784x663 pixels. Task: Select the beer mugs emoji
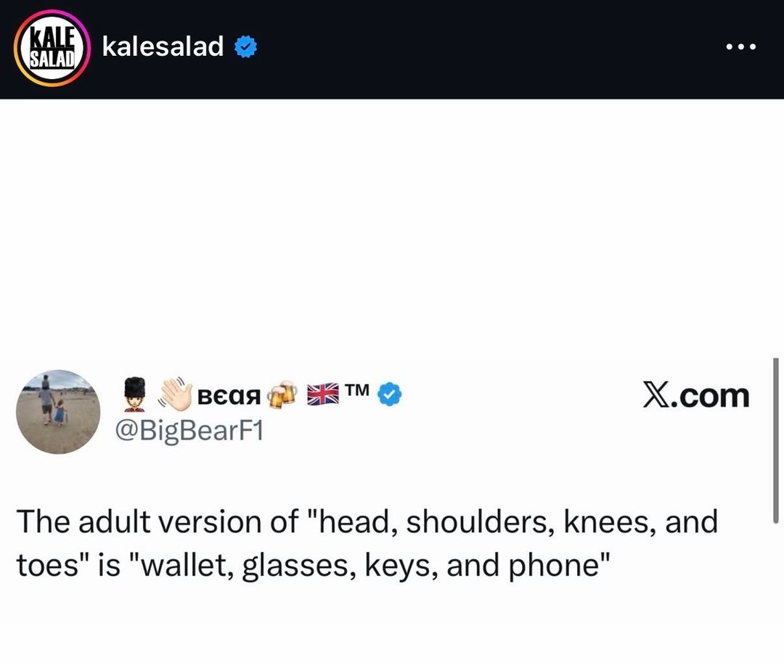pyautogui.click(x=282, y=395)
